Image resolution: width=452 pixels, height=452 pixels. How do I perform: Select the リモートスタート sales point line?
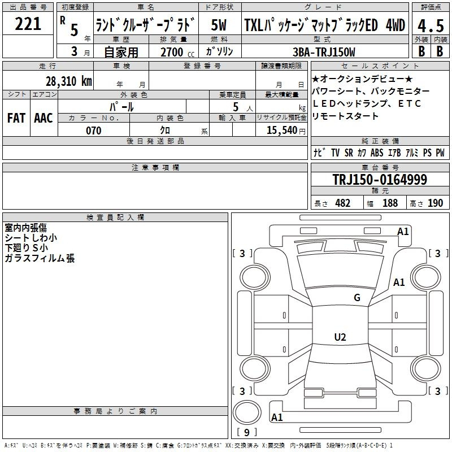pyautogui.click(x=345, y=116)
